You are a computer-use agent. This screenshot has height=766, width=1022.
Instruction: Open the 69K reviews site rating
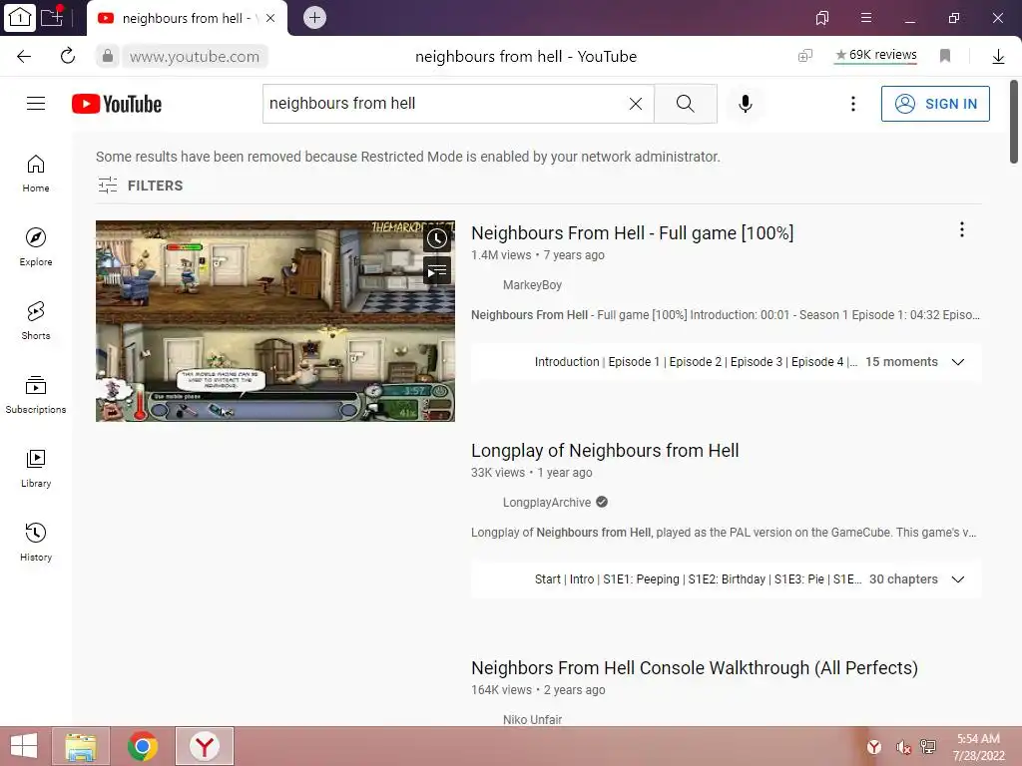coord(876,56)
